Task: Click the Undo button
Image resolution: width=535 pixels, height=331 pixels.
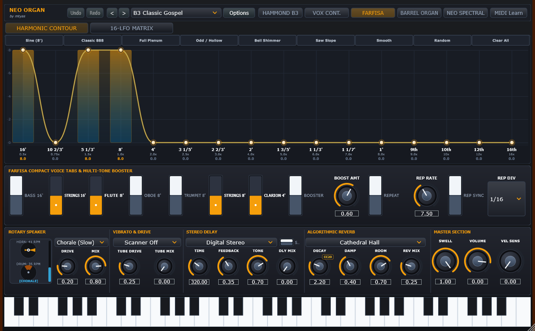Action: (x=76, y=13)
